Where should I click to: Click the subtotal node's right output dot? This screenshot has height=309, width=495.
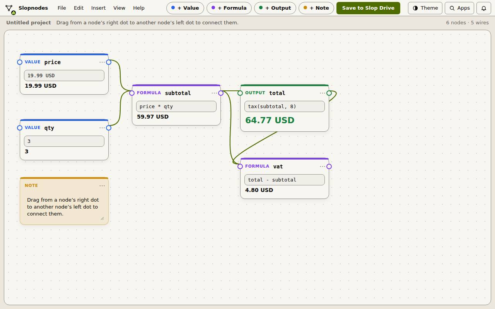[x=221, y=93]
